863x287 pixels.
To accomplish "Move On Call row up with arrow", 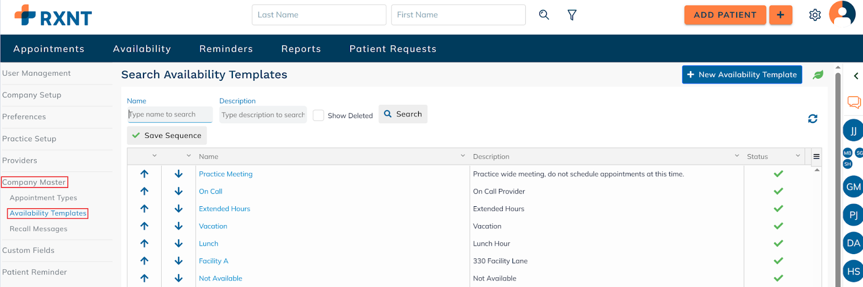I will click(x=144, y=191).
